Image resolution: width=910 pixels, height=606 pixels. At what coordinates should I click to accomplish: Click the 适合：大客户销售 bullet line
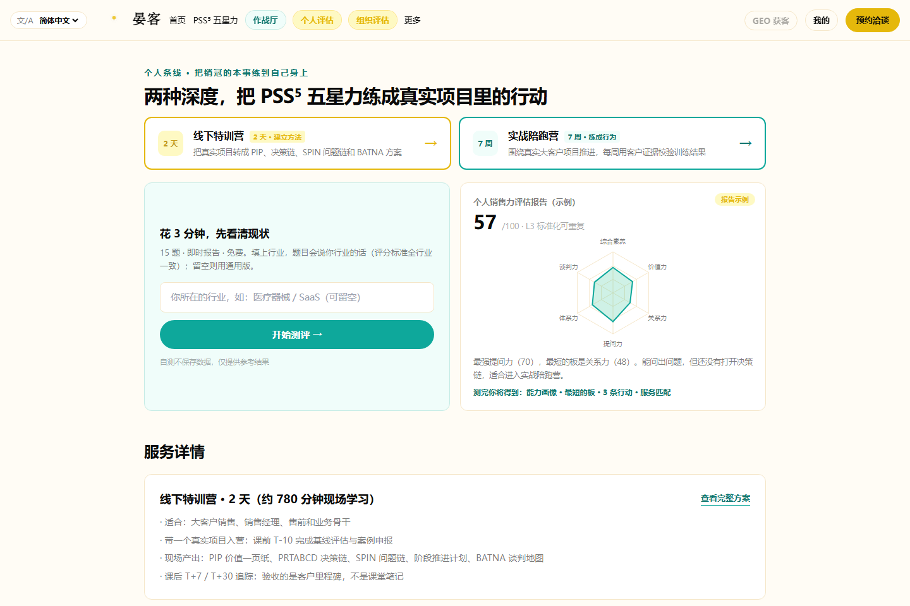255,522
